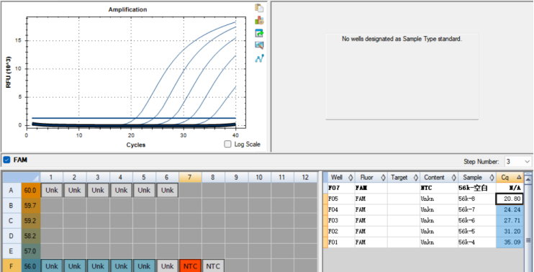This screenshot has height=272, width=534.
Task: Select plate column 9 header
Action: coord(236,177)
